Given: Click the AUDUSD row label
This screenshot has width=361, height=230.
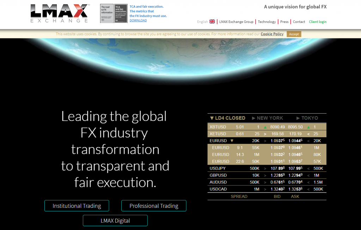Looking at the screenshot, I should pos(218,182).
